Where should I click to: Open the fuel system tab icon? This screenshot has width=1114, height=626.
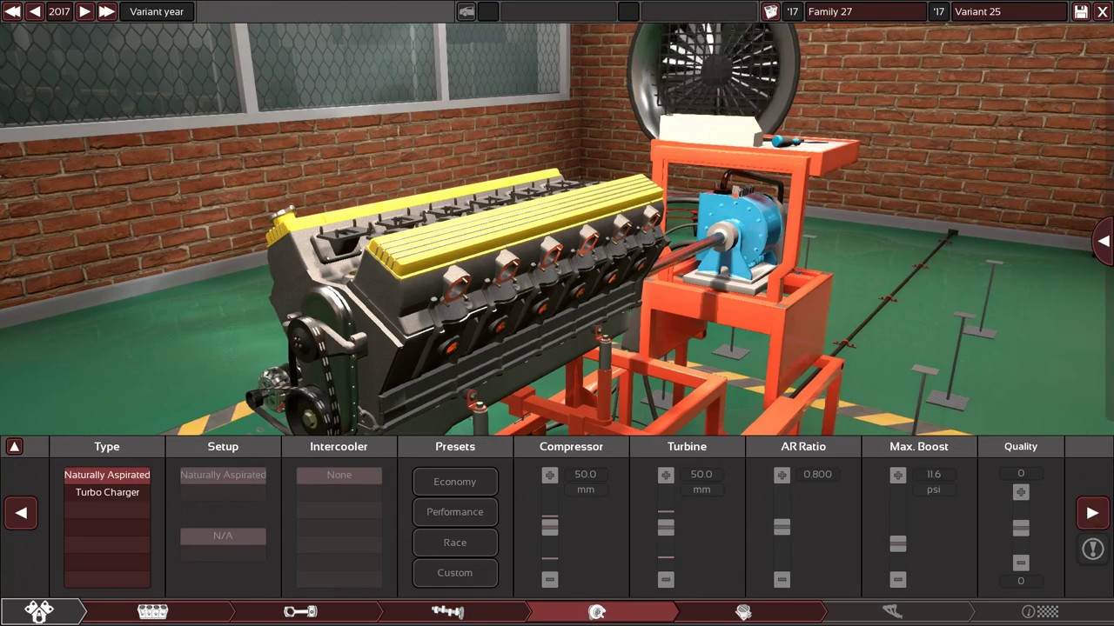point(744,612)
